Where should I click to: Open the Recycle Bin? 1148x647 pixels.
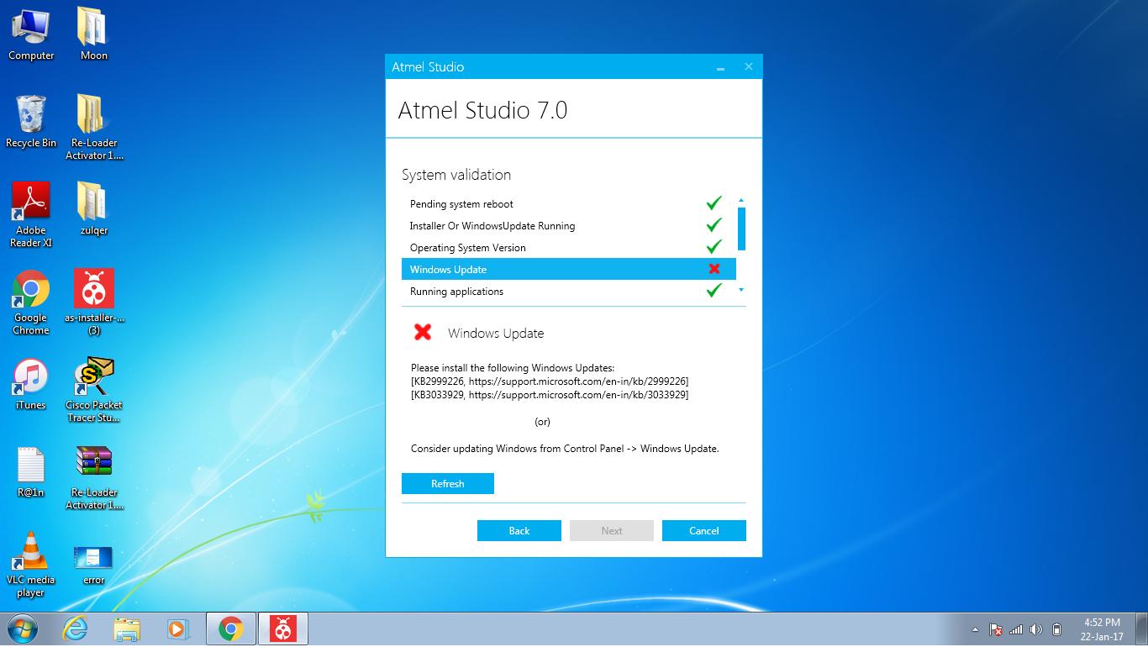[31, 121]
